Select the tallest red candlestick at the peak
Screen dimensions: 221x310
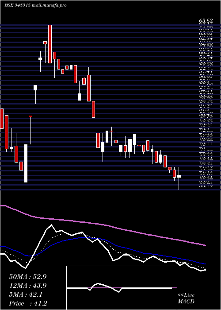50,44
